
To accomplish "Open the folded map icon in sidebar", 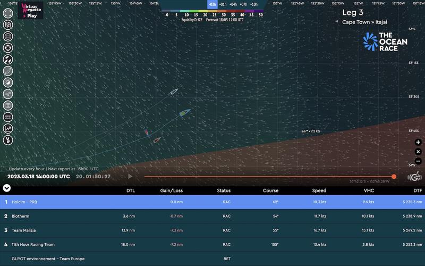I will coord(8,24).
